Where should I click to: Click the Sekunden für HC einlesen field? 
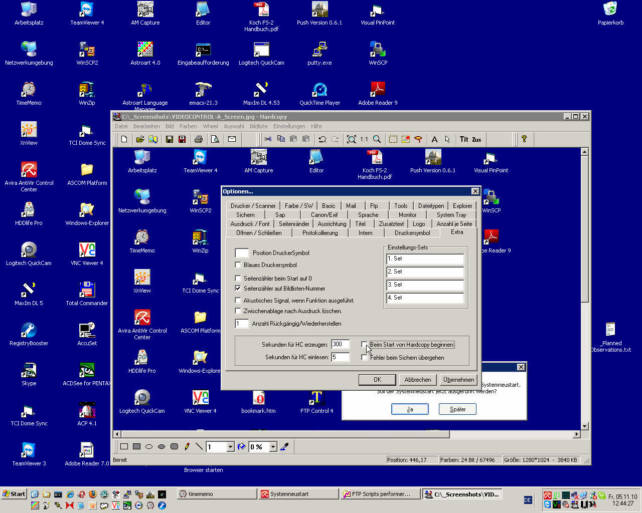341,357
